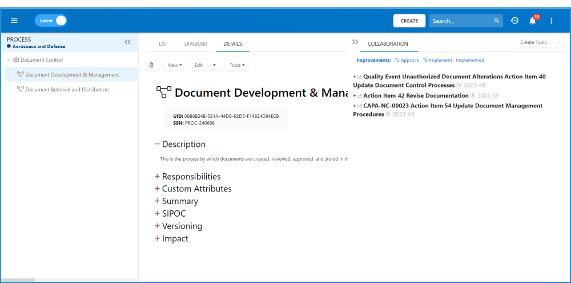Switch to the DETAILS tab
This screenshot has width=571, height=283.
(x=233, y=44)
